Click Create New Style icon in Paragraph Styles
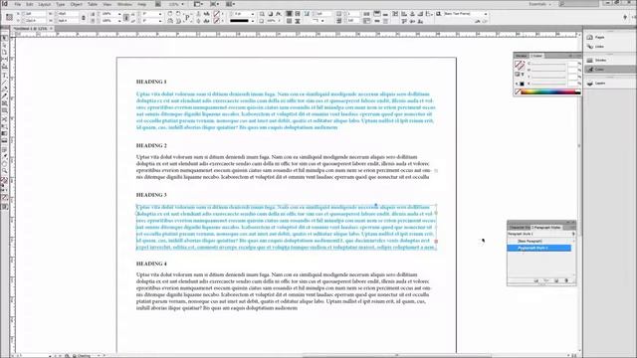The width and height of the screenshot is (637, 358). coord(556,280)
